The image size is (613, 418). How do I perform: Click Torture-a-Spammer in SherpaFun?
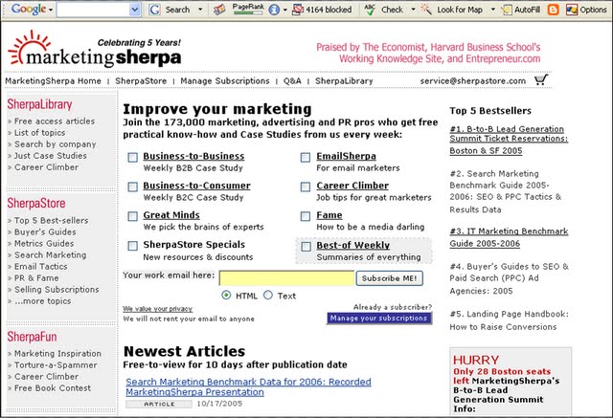56,365
